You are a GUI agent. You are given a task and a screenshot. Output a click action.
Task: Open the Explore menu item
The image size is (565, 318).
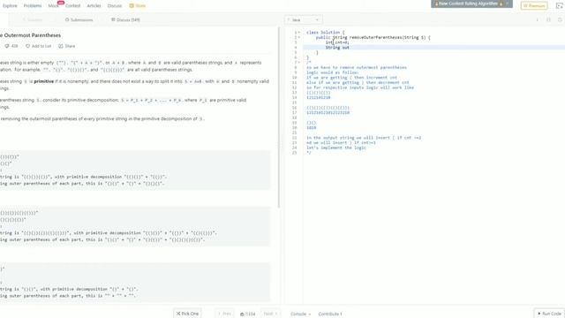click(10, 6)
